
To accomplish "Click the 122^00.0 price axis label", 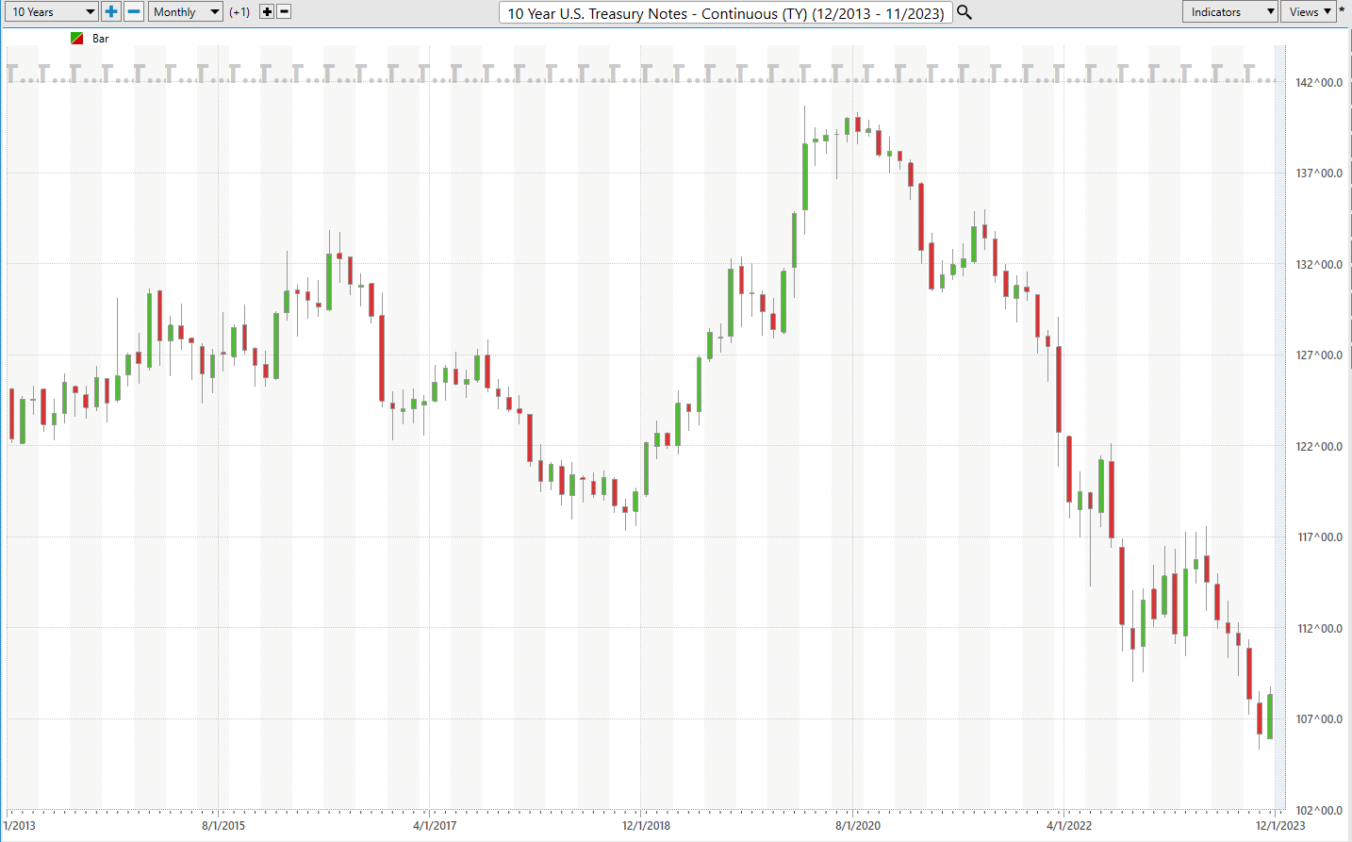I will click(1319, 447).
